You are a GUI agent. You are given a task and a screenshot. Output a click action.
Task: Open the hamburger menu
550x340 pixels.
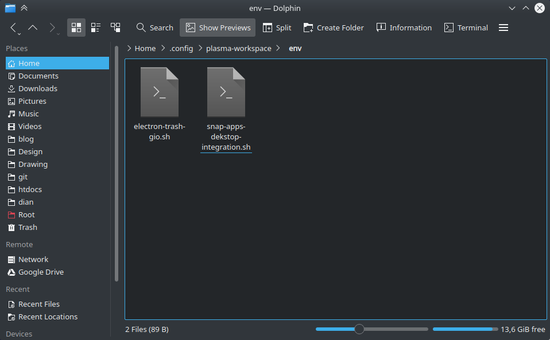point(503,27)
